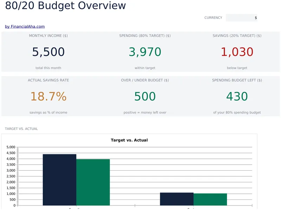Click the 4,000 y-axis label
The height and width of the screenshot is (210, 281).
point(11,159)
